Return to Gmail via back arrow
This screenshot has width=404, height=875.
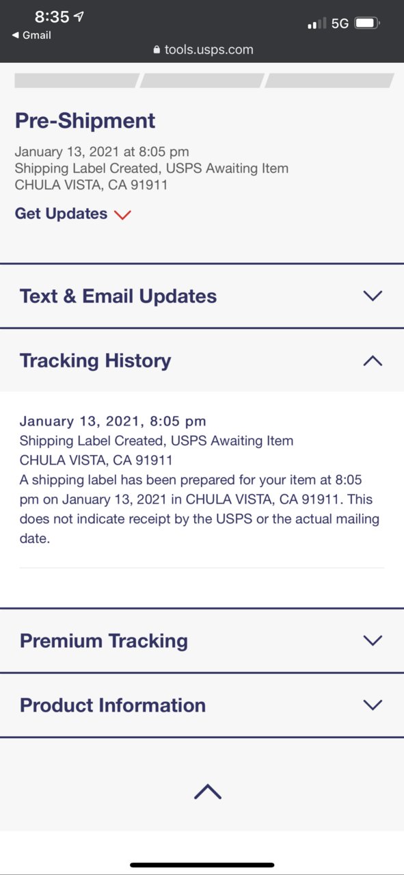(x=31, y=36)
